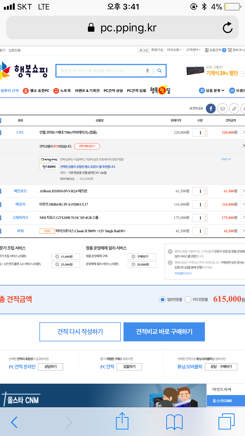
Task: Toggle the CPU row checkbox
Action: tap(0, 132)
